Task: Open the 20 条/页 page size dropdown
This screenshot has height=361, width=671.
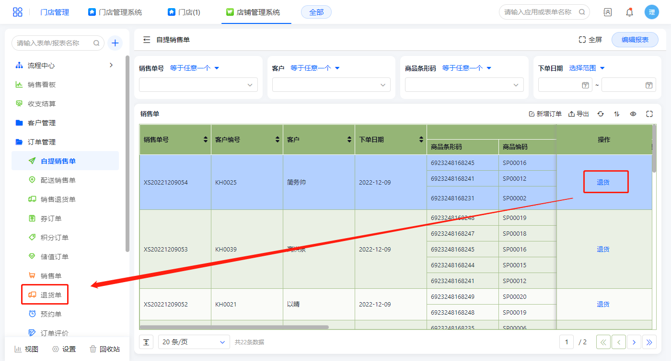Action: (x=194, y=342)
